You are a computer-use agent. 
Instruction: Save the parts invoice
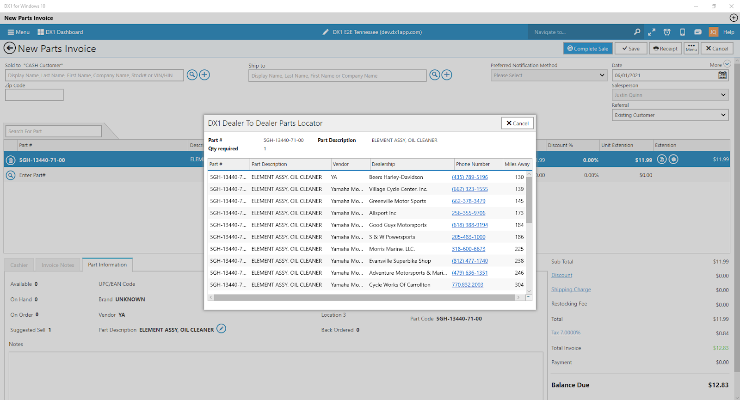[631, 48]
